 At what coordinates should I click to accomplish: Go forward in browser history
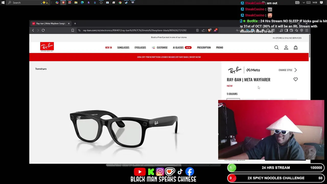click(38, 30)
